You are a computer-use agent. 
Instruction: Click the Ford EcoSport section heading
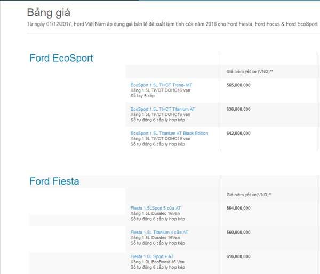coord(61,59)
